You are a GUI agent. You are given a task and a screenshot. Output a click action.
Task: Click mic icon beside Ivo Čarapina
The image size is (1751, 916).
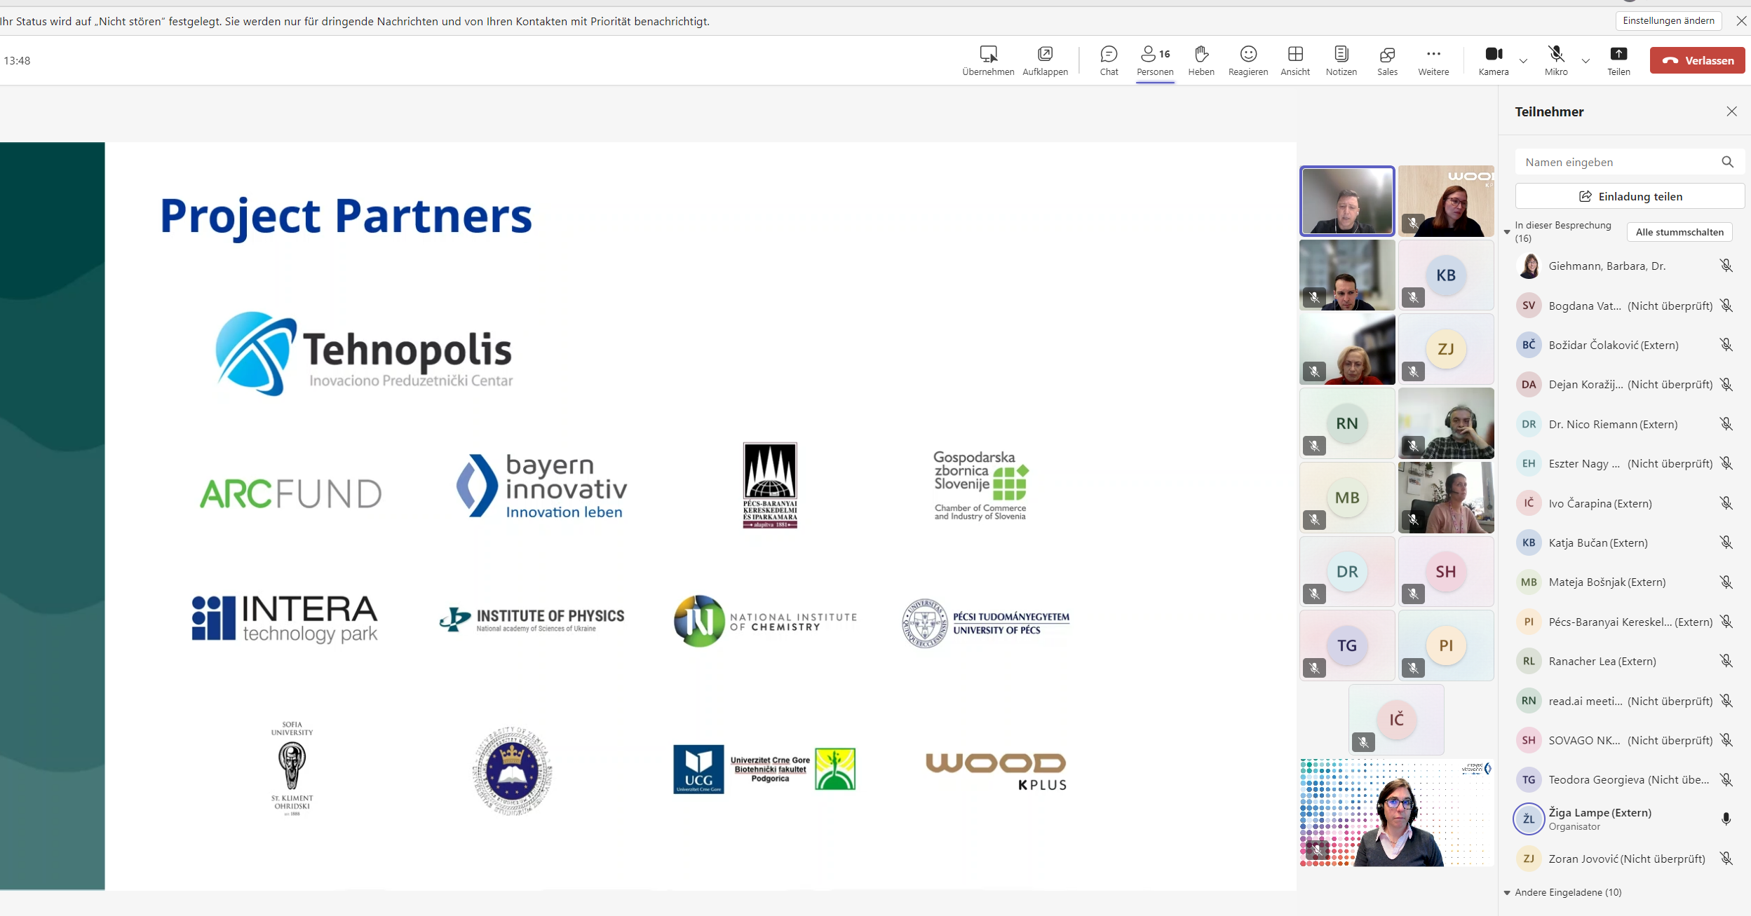tap(1726, 503)
